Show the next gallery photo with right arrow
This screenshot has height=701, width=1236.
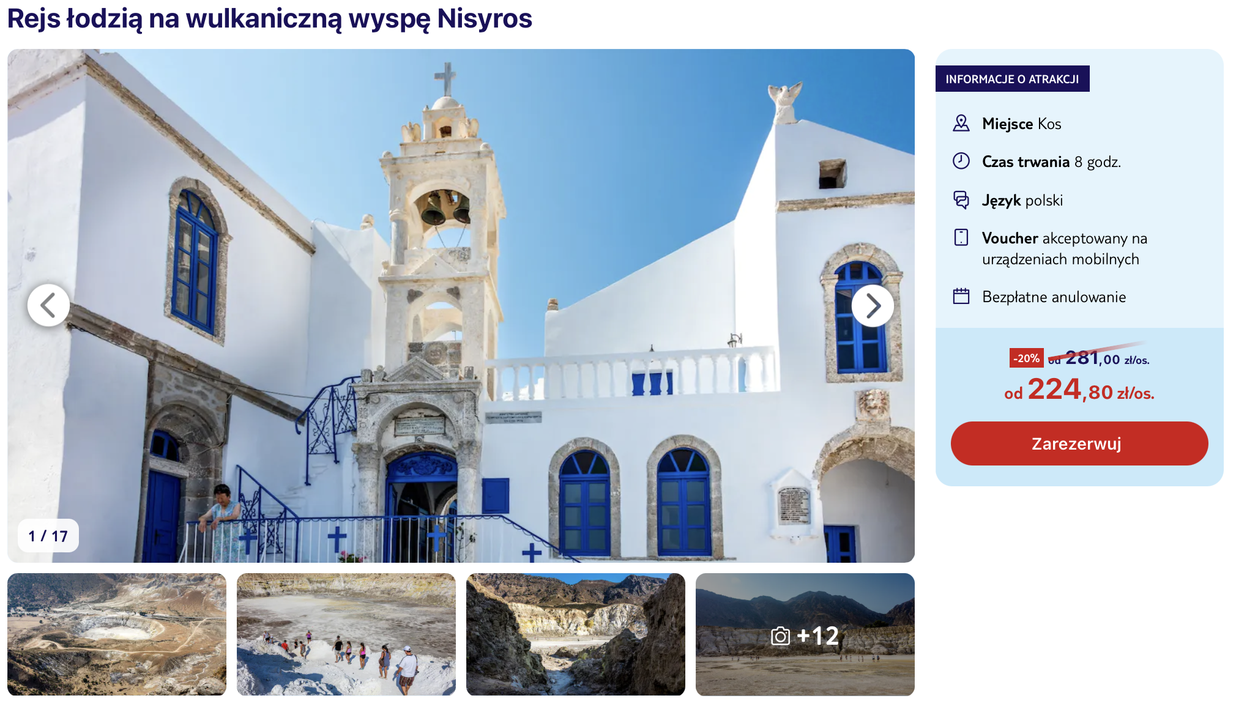click(873, 305)
